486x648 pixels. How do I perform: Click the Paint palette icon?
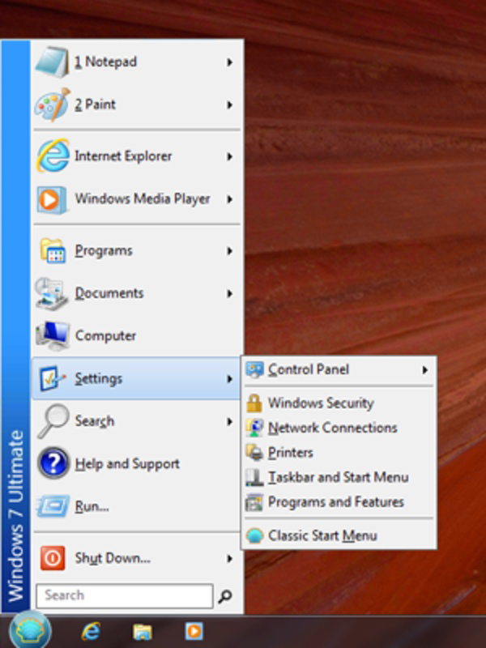point(52,104)
